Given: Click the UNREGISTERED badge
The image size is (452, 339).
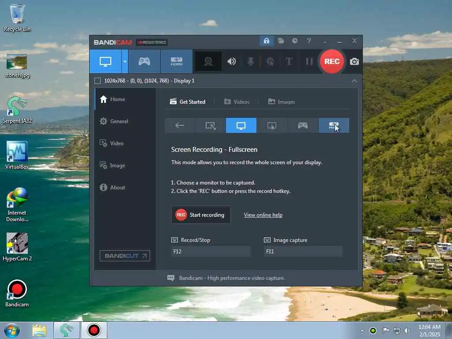Looking at the screenshot, I should point(152,42).
